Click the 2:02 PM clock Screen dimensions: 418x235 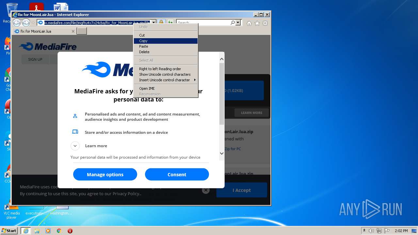[401, 231]
